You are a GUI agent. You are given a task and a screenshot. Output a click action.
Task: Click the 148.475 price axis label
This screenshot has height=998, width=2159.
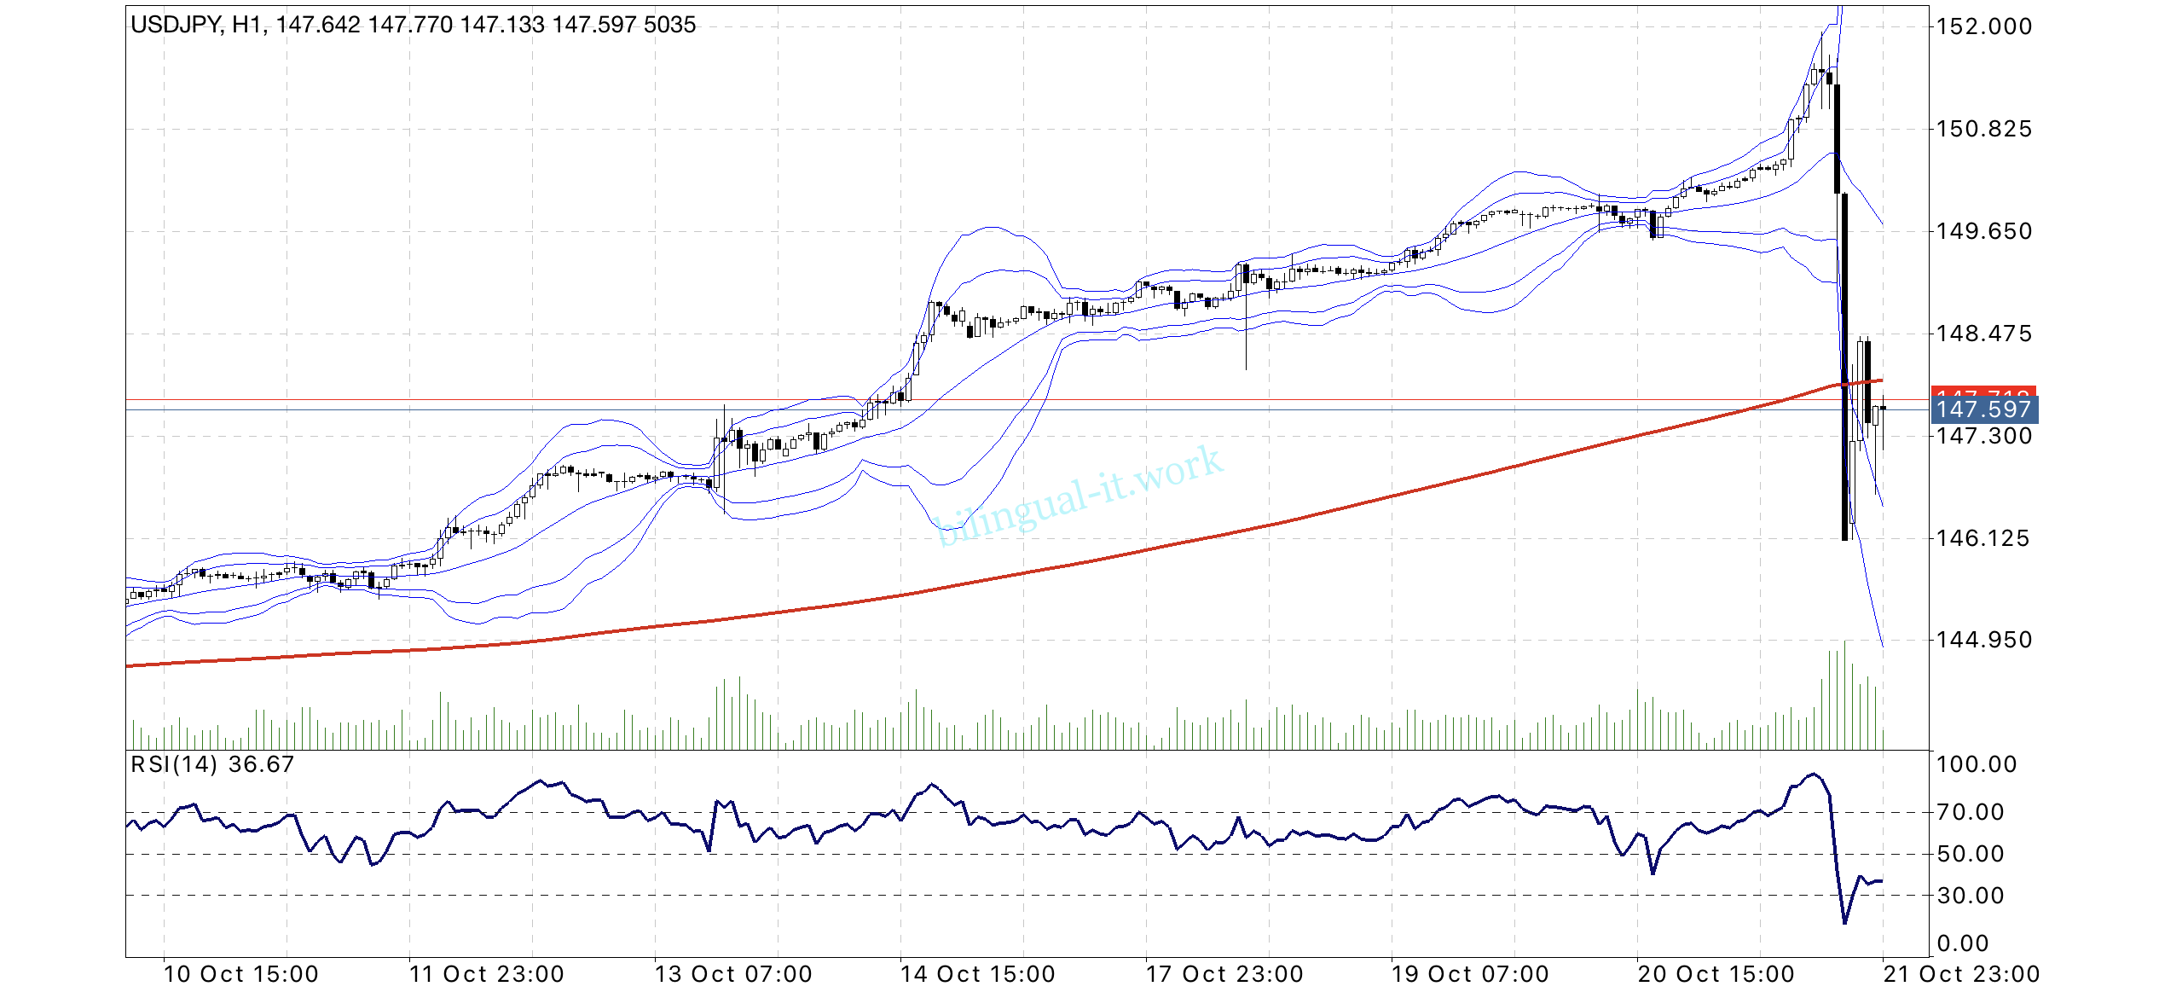(x=1984, y=334)
